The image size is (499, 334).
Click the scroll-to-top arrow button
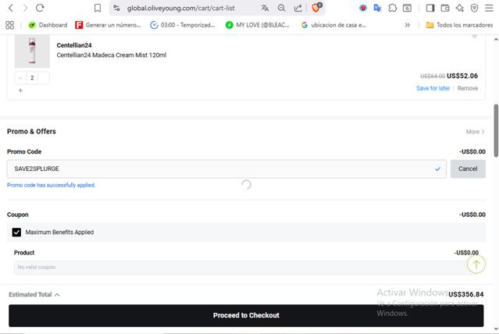[x=476, y=264]
